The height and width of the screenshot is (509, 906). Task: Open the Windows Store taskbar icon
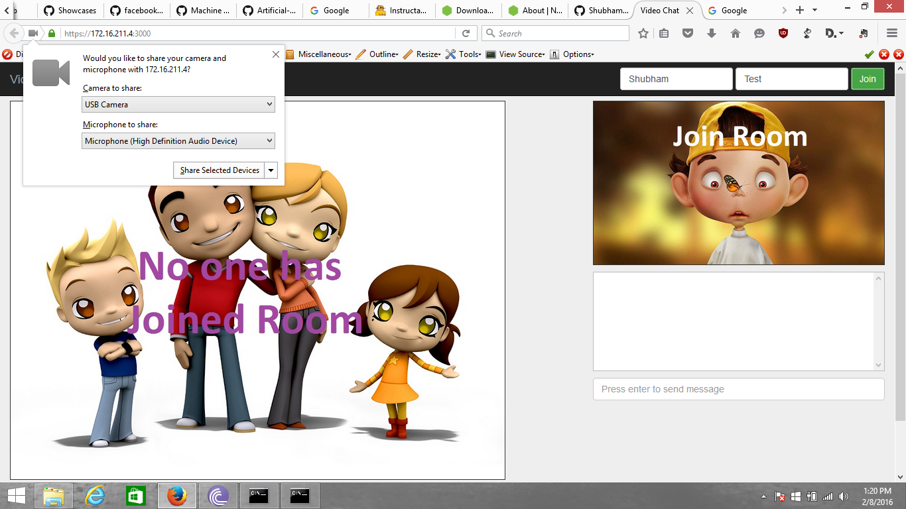tap(135, 496)
